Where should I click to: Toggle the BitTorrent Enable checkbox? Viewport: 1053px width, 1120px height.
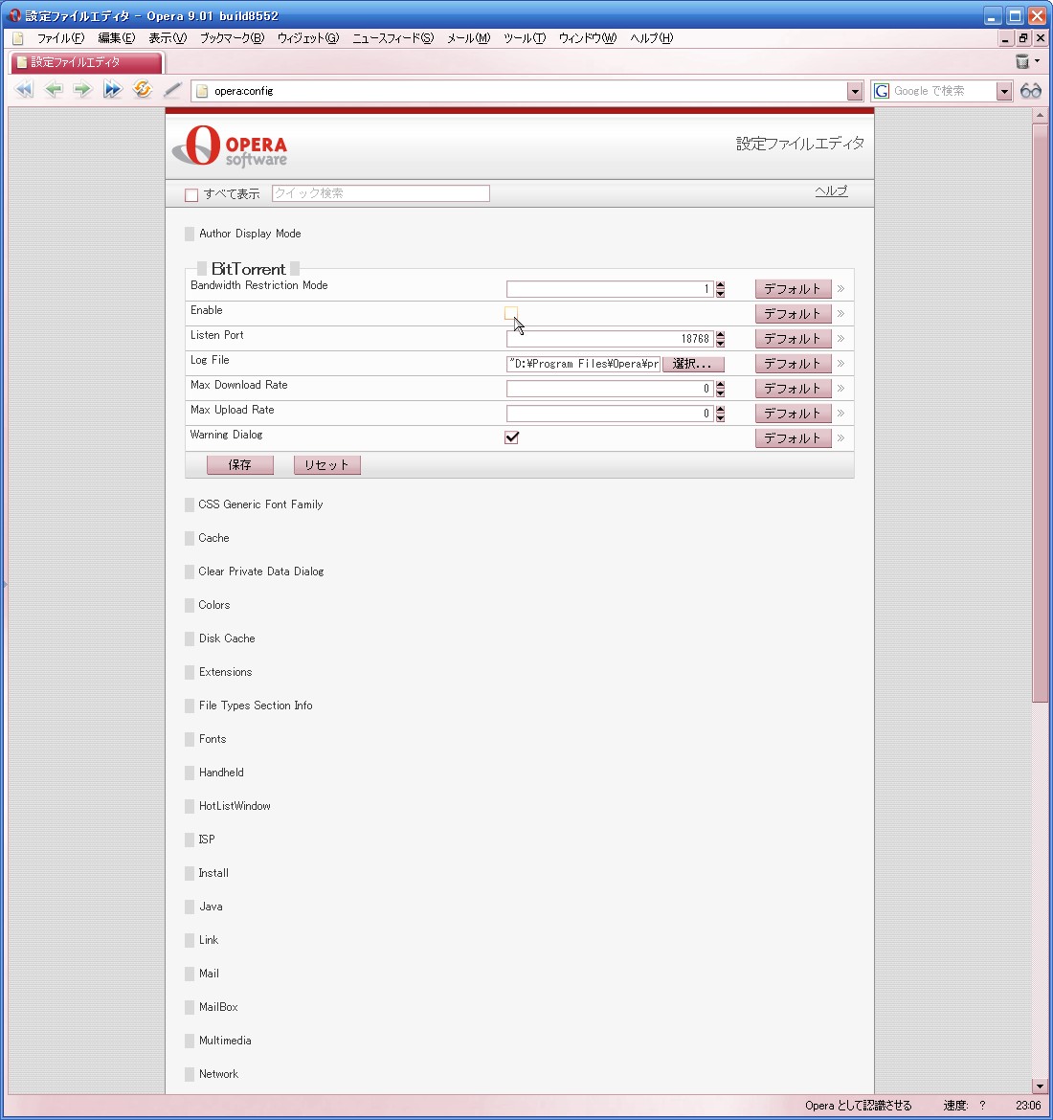(511, 313)
